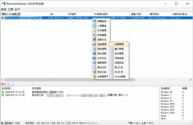Select log entry 有主机上线
This screenshot has width=193, height=125.
38,95
